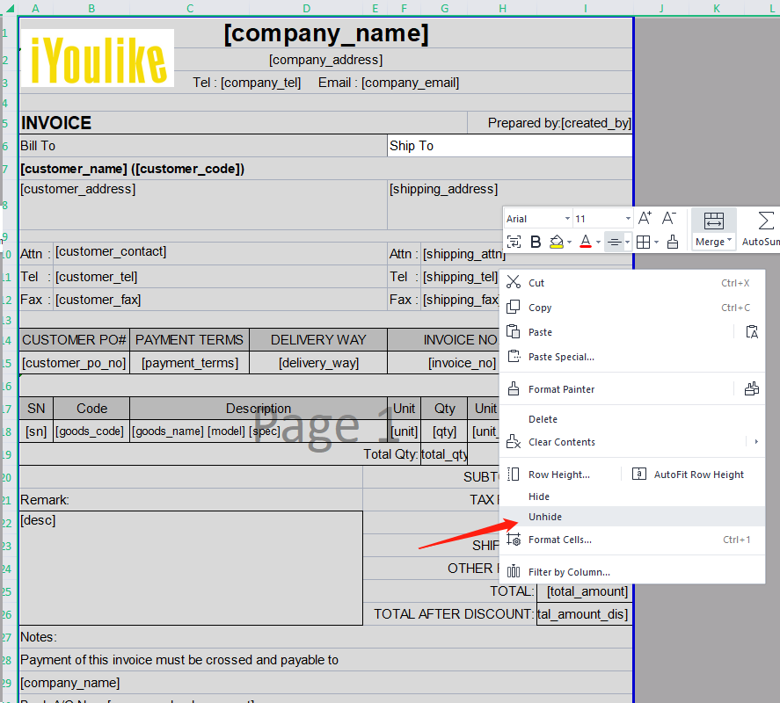The width and height of the screenshot is (780, 703).
Task: Click Row Height... option
Action: point(558,475)
